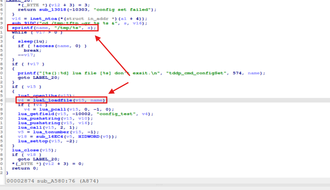Screen dimensions: 330x190
Task: Click the lua_close function name
Action: (25, 150)
